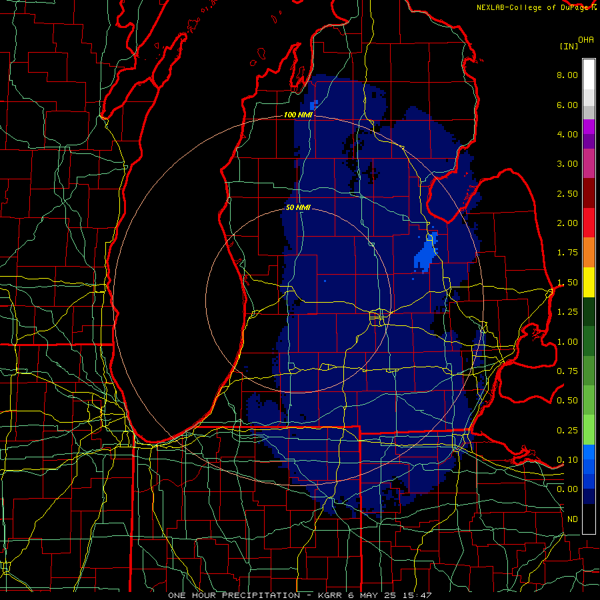The image size is (600, 600).
Task: Select the 6.00 legend value
Action: (567, 105)
